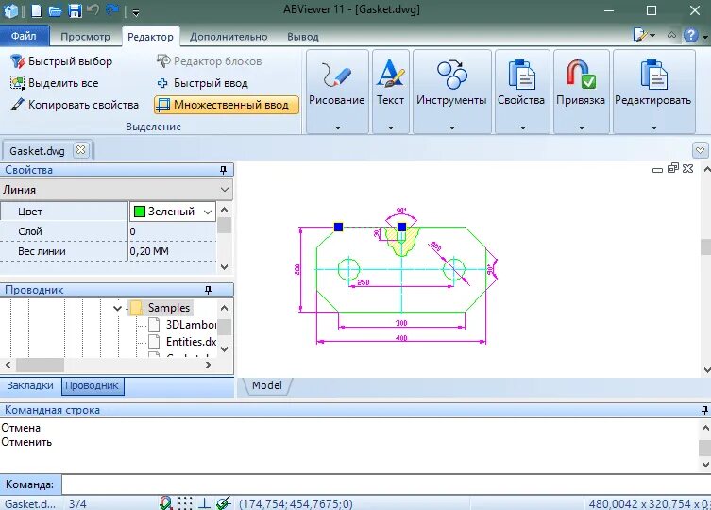The width and height of the screenshot is (711, 510).
Task: Open the document tabs list heart-shaped button
Action: point(700,150)
